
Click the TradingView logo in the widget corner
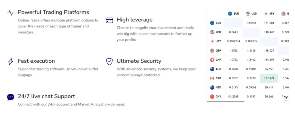(285, 97)
